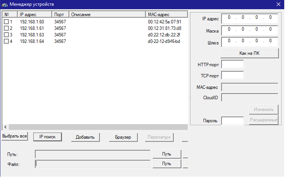The width and height of the screenshot is (285, 177).
Task: Close the Менеджер устройств window
Action: pyautogui.click(x=278, y=5)
